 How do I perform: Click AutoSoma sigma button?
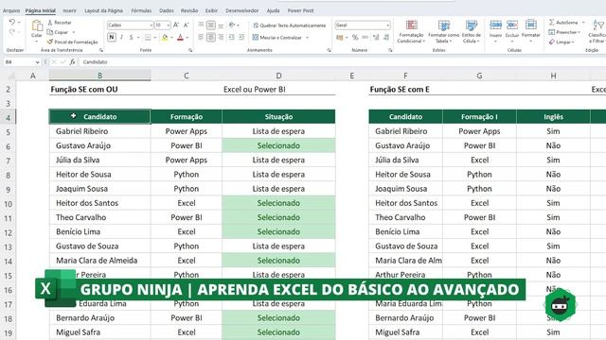563,23
